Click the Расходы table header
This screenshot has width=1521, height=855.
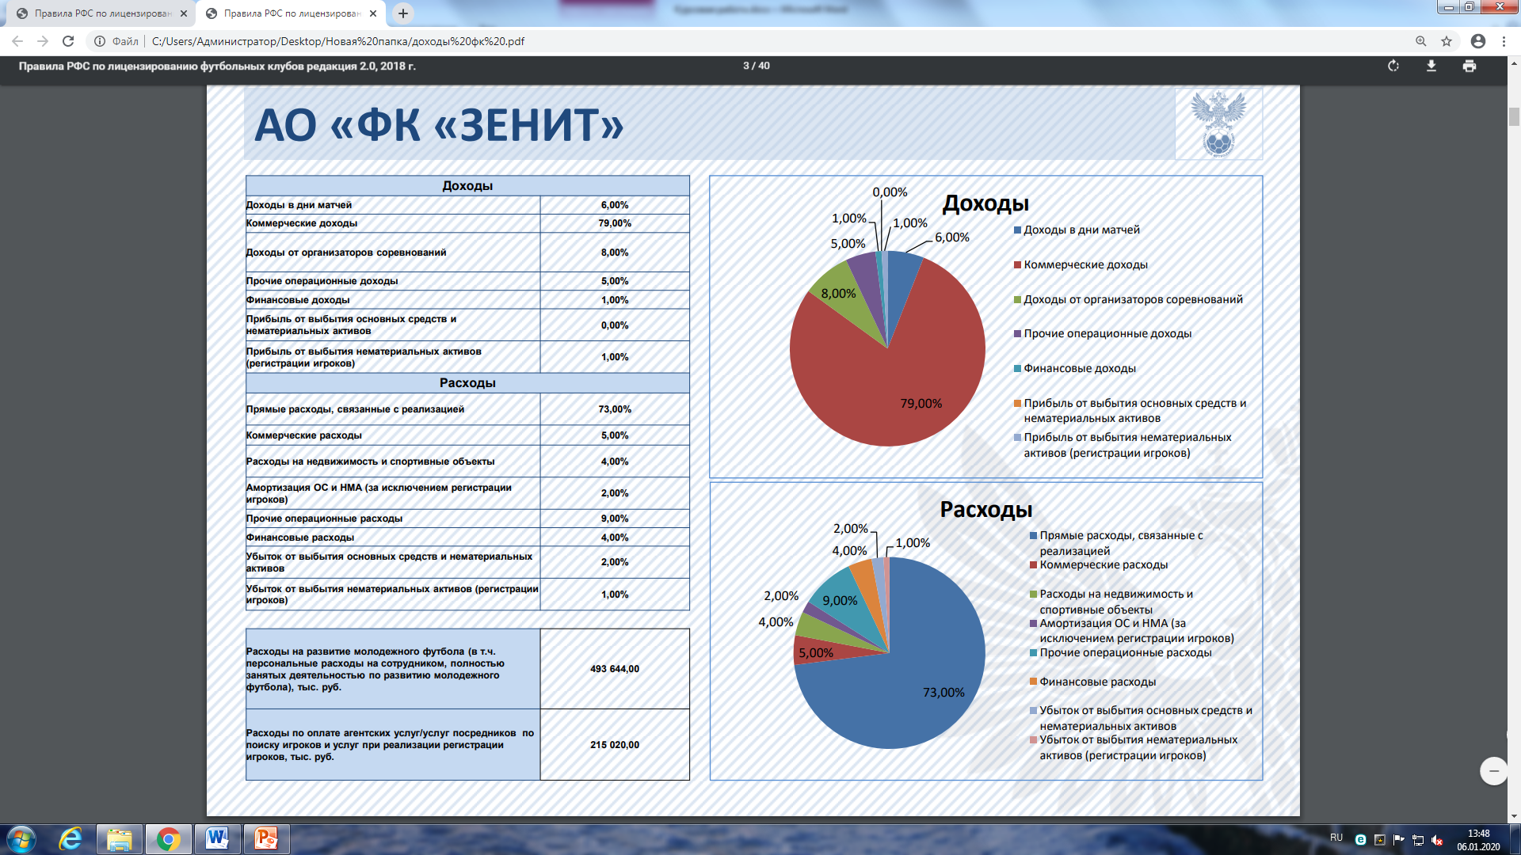coord(467,383)
